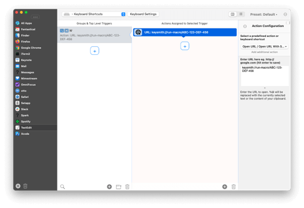Open the Keyboard Shortcuts trigger type dropdown

[x=94, y=14]
